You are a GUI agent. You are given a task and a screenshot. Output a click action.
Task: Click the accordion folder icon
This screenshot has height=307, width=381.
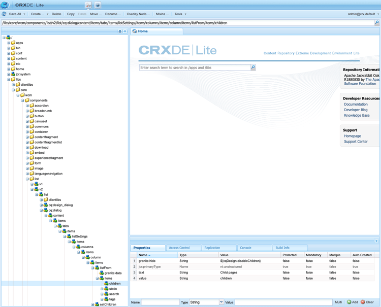click(x=32, y=106)
